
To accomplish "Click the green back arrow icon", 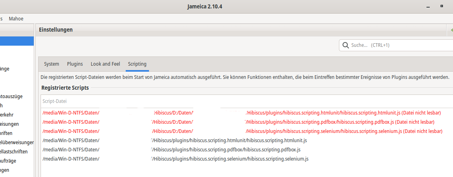I will coord(451,30).
